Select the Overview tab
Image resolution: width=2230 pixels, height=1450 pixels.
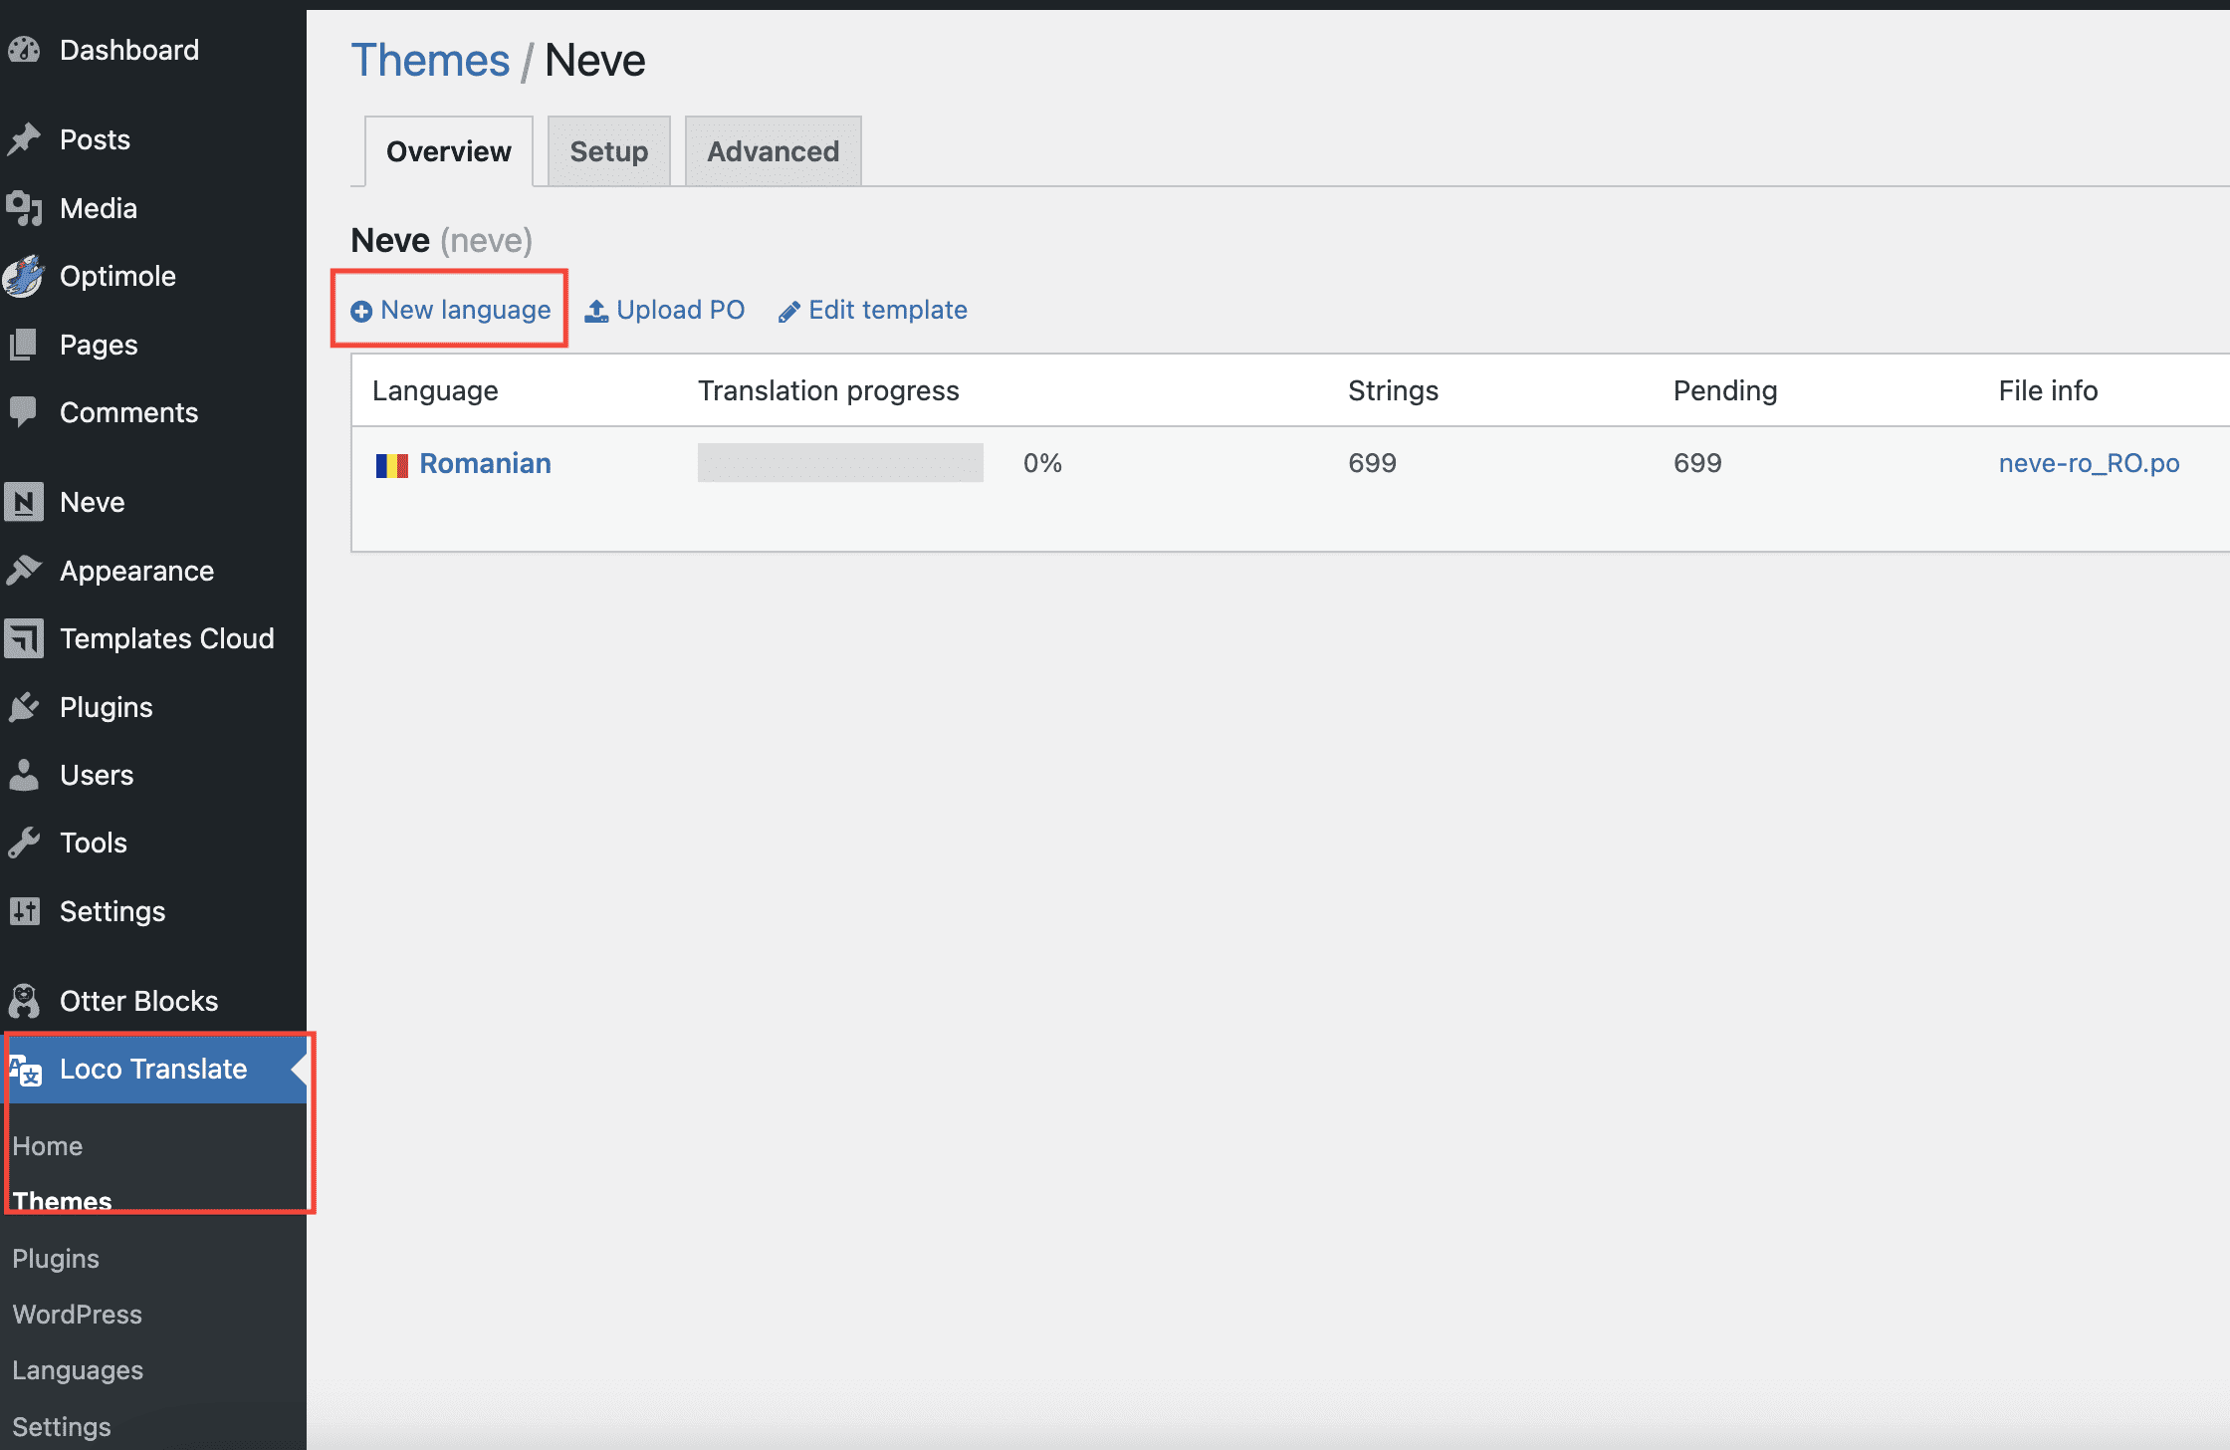pos(448,151)
